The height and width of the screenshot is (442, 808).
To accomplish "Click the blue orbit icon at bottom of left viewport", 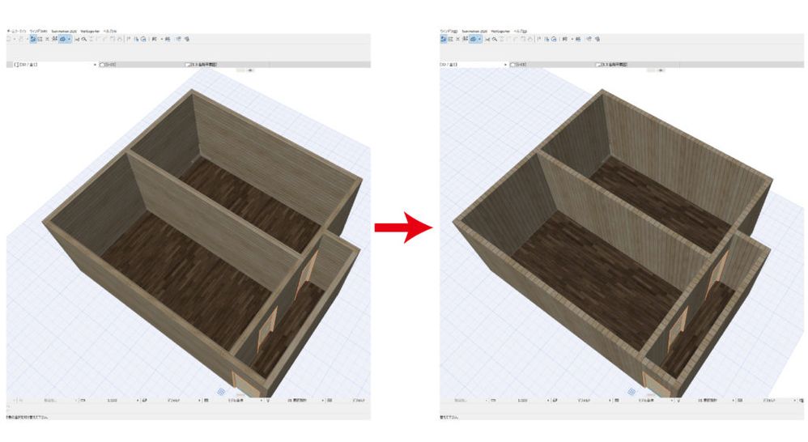I will pyautogui.click(x=221, y=392).
